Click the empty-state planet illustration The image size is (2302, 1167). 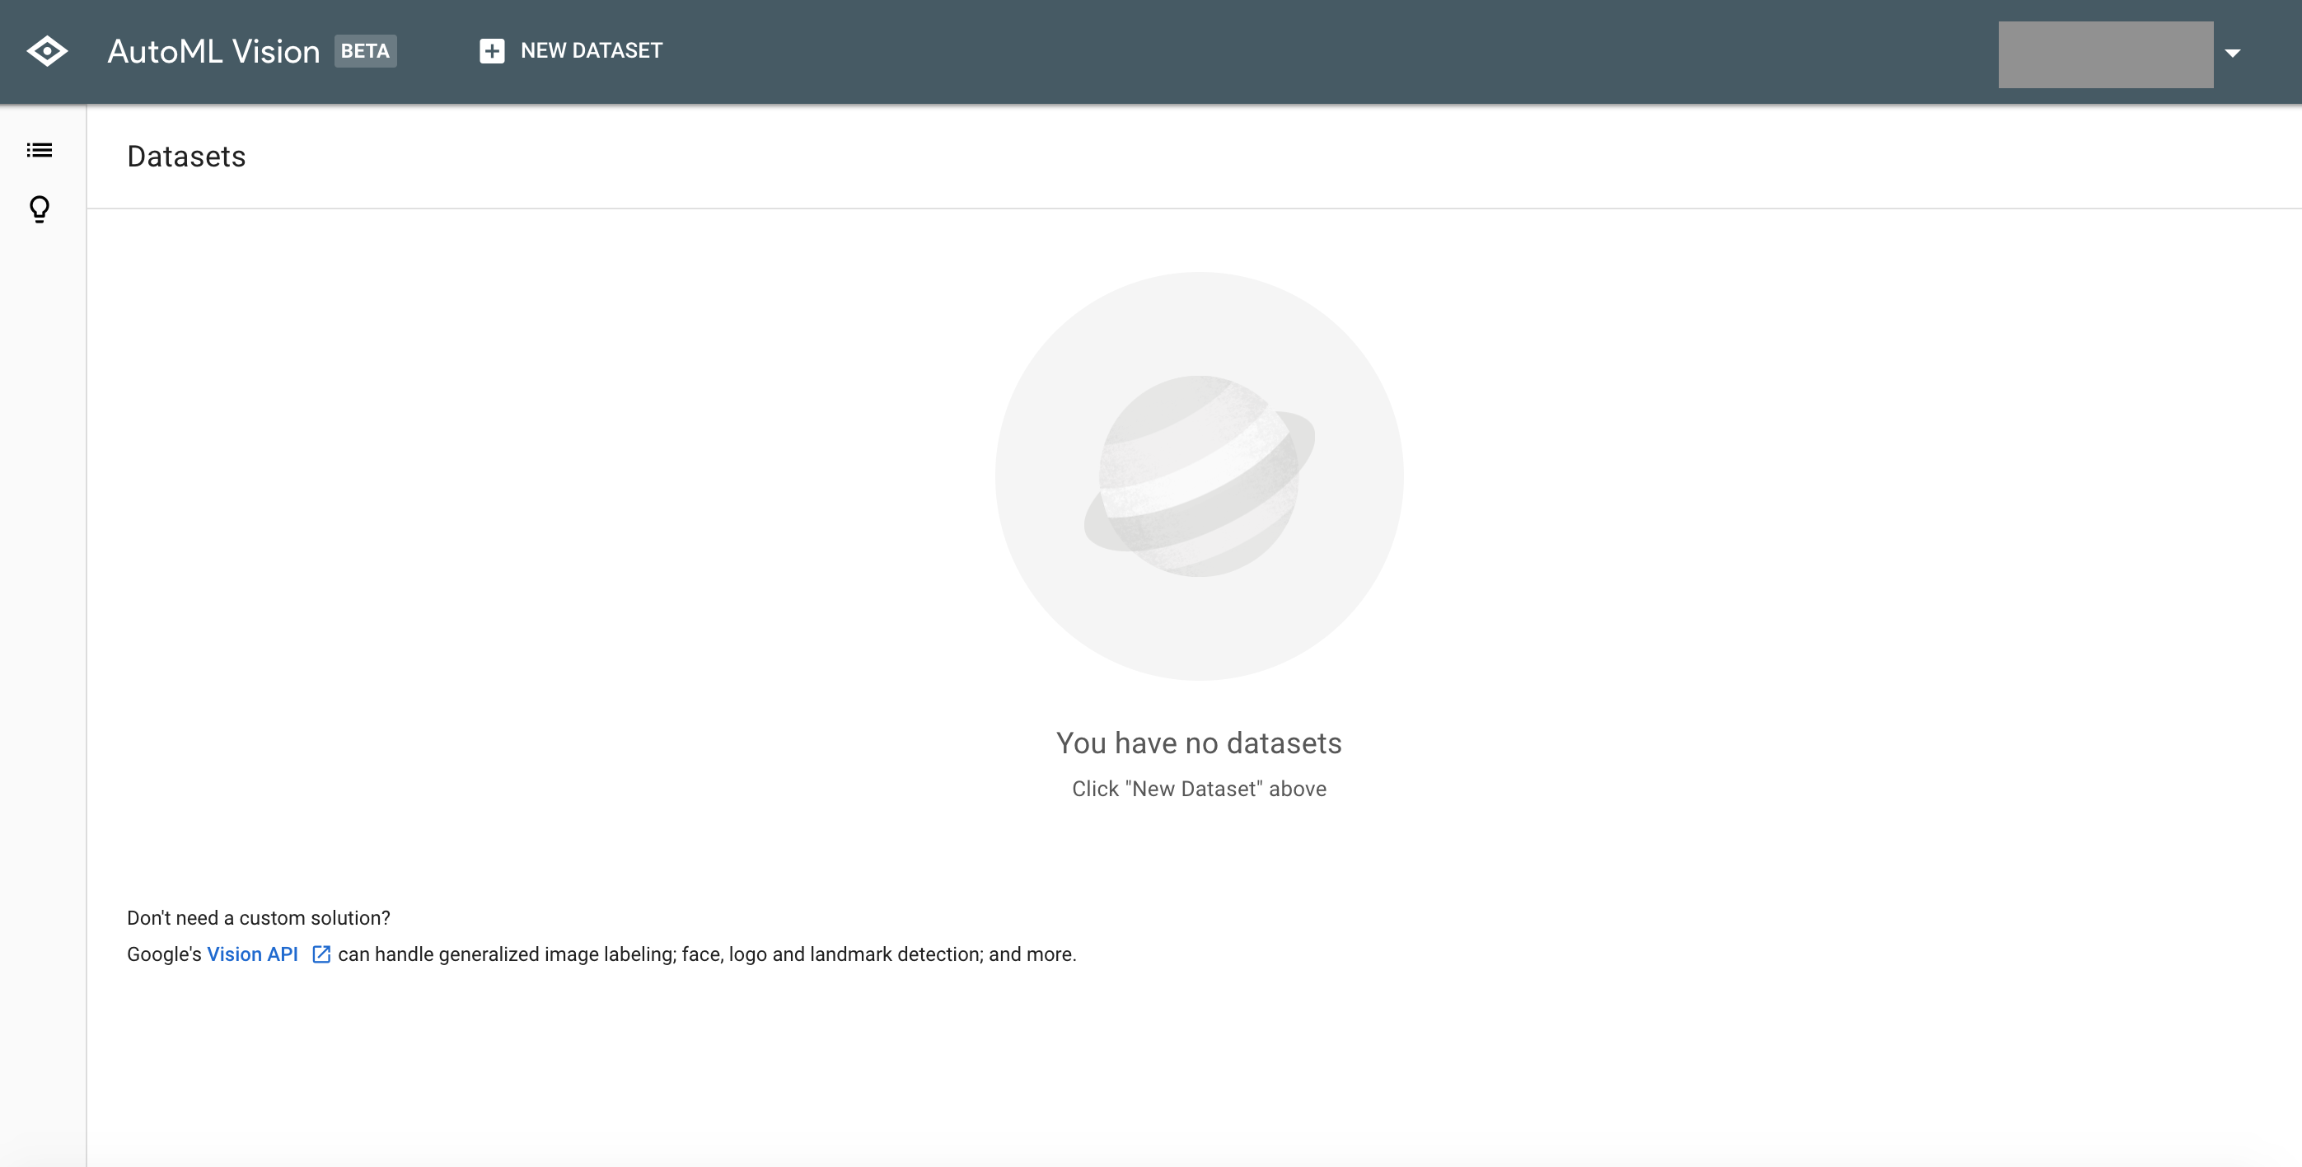(x=1200, y=476)
